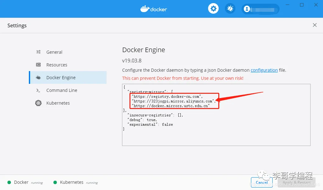Click the General sliders icon
Image resolution: width=323 pixels, height=190 pixels.
[x=38, y=52]
